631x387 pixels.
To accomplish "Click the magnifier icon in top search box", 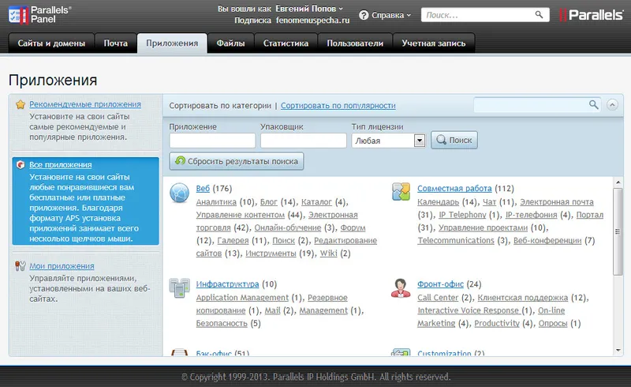I will click(539, 15).
